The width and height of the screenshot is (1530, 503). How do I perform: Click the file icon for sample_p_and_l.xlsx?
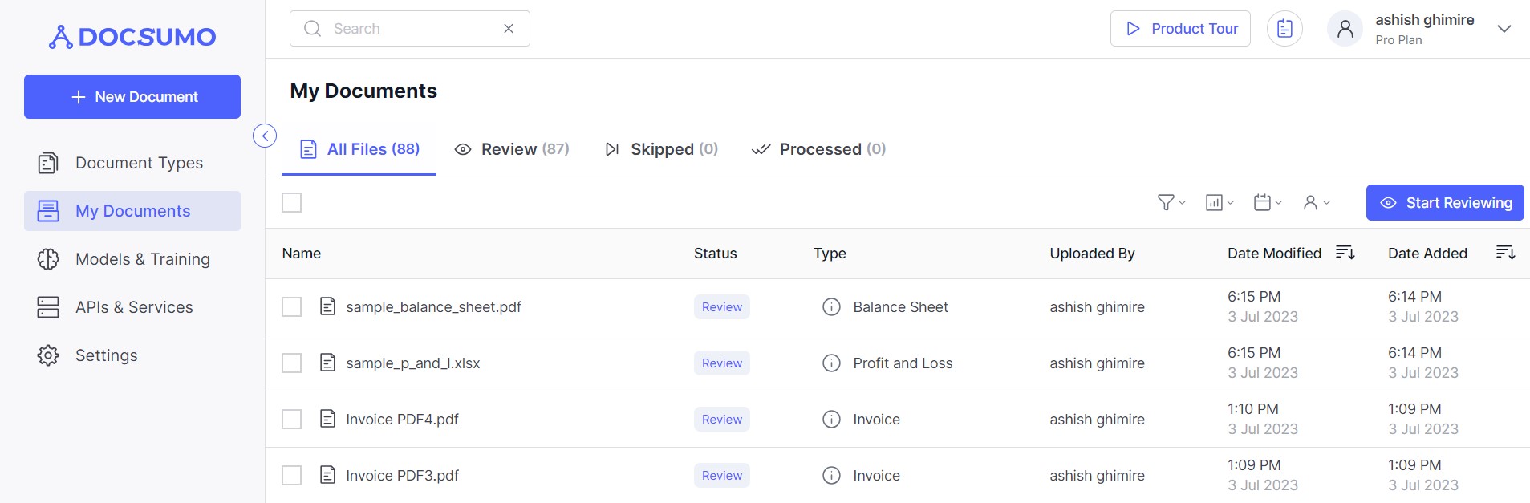[x=327, y=363]
